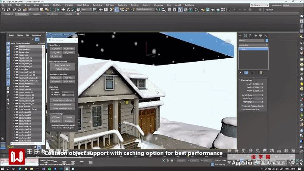The height and width of the screenshot is (171, 304).
Task: Open the Hierarchy tab in command panel
Action: pyautogui.click(x=250, y=35)
